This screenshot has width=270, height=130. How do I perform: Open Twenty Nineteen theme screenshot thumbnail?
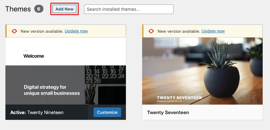click(x=66, y=71)
